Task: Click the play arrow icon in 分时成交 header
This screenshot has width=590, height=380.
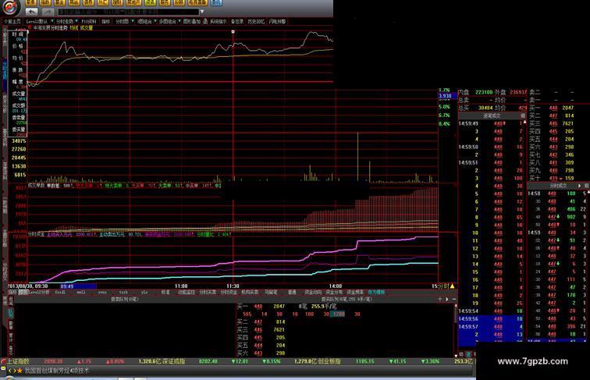Action: [579, 186]
